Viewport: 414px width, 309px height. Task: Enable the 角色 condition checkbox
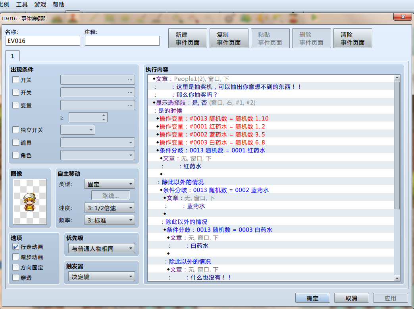tap(16, 155)
